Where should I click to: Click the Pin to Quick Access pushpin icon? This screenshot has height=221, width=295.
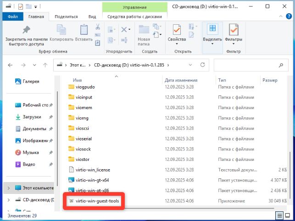tap(26, 30)
